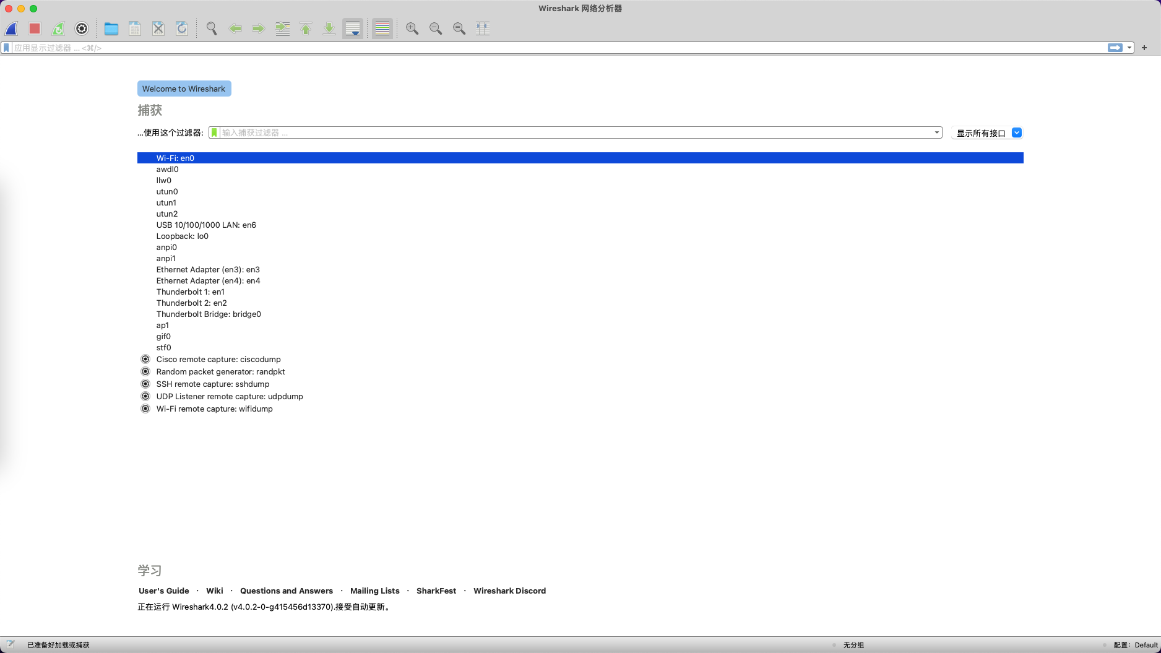Select the anpi1 interface
The width and height of the screenshot is (1161, 653).
[x=580, y=258]
